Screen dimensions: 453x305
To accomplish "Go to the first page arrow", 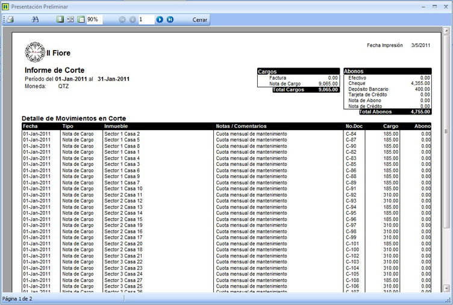I will tap(122, 19).
